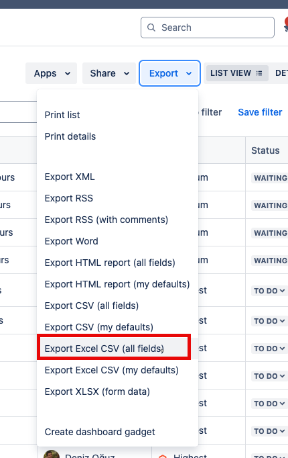288x458 pixels.
Task: Select Print details menu entry
Action: pyautogui.click(x=118, y=136)
